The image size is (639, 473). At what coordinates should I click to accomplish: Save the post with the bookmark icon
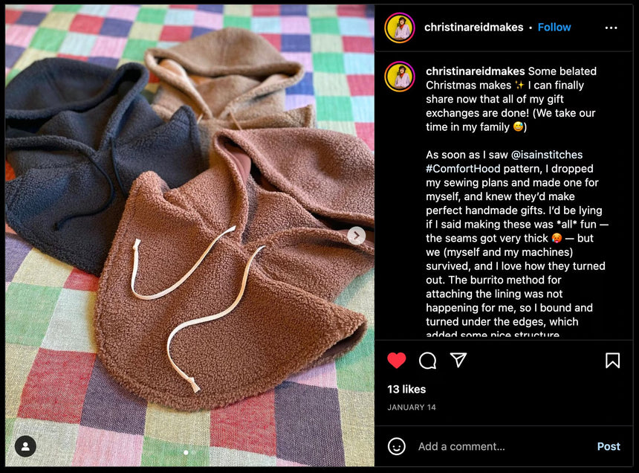pos(612,361)
